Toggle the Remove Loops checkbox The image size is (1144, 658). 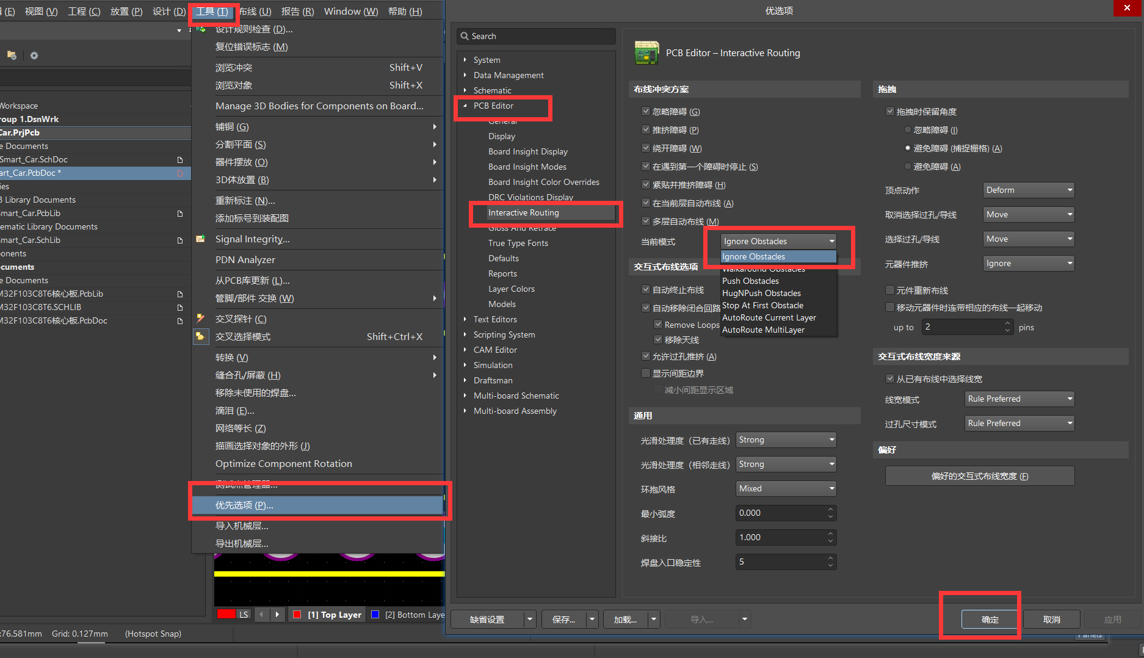coord(658,324)
